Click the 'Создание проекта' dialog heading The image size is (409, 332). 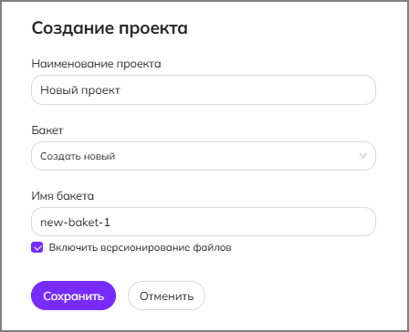click(x=110, y=28)
